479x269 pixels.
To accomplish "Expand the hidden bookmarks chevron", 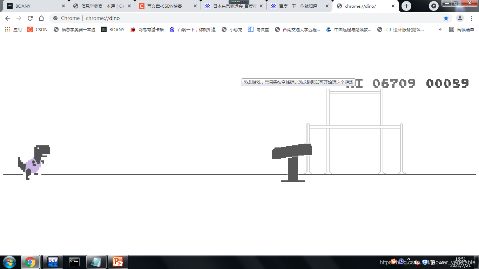I will [x=440, y=29].
